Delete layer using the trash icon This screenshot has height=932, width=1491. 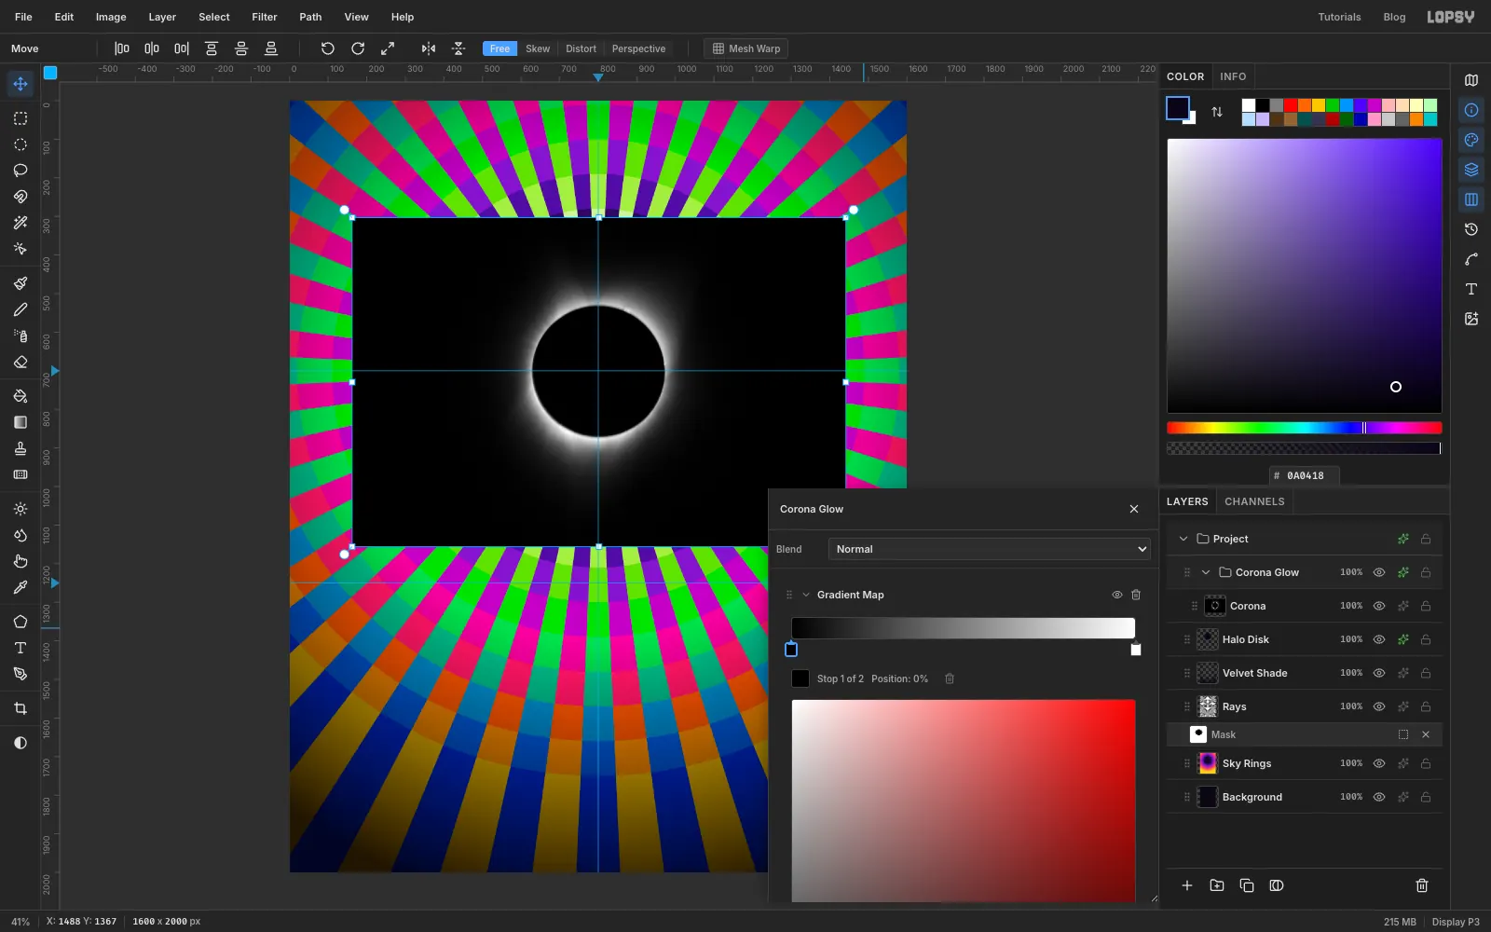point(1422,885)
